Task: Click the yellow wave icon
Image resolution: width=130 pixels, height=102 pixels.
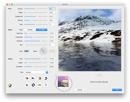Action: 40,85
